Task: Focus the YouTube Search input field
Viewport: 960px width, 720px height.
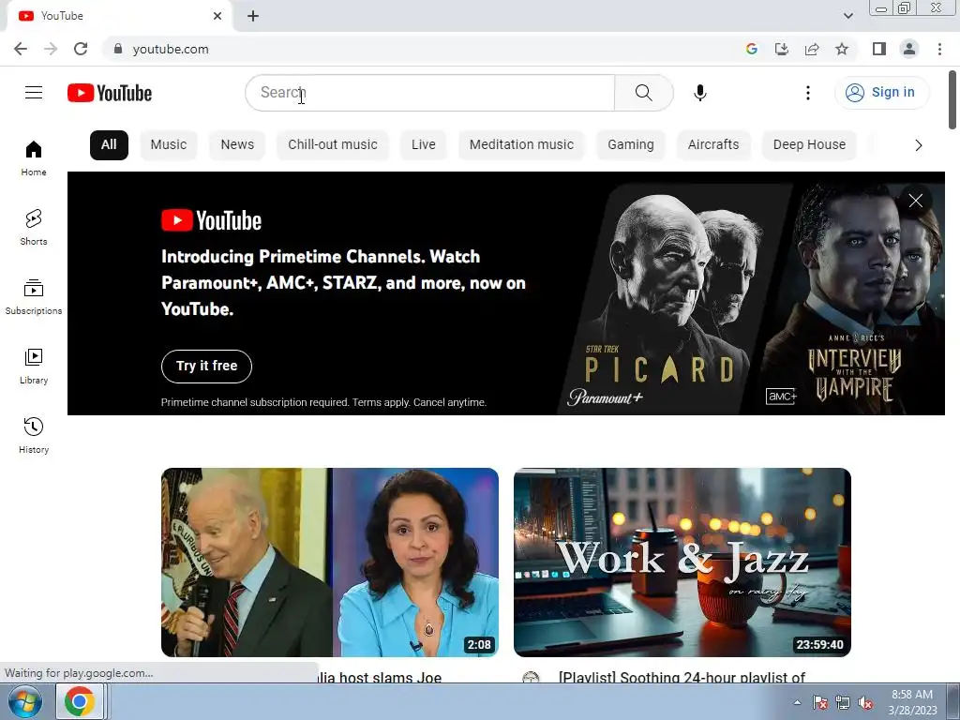Action: point(429,93)
